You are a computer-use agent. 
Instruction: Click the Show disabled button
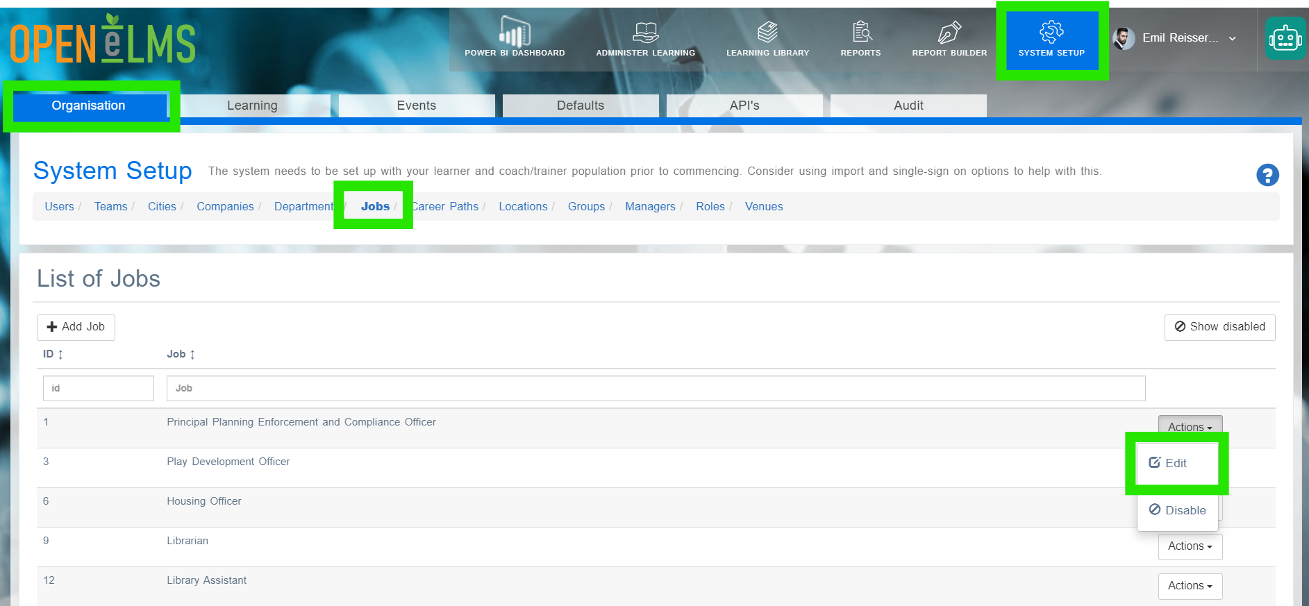(x=1219, y=327)
